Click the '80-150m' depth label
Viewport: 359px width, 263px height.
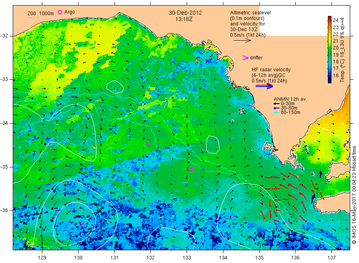point(290,112)
